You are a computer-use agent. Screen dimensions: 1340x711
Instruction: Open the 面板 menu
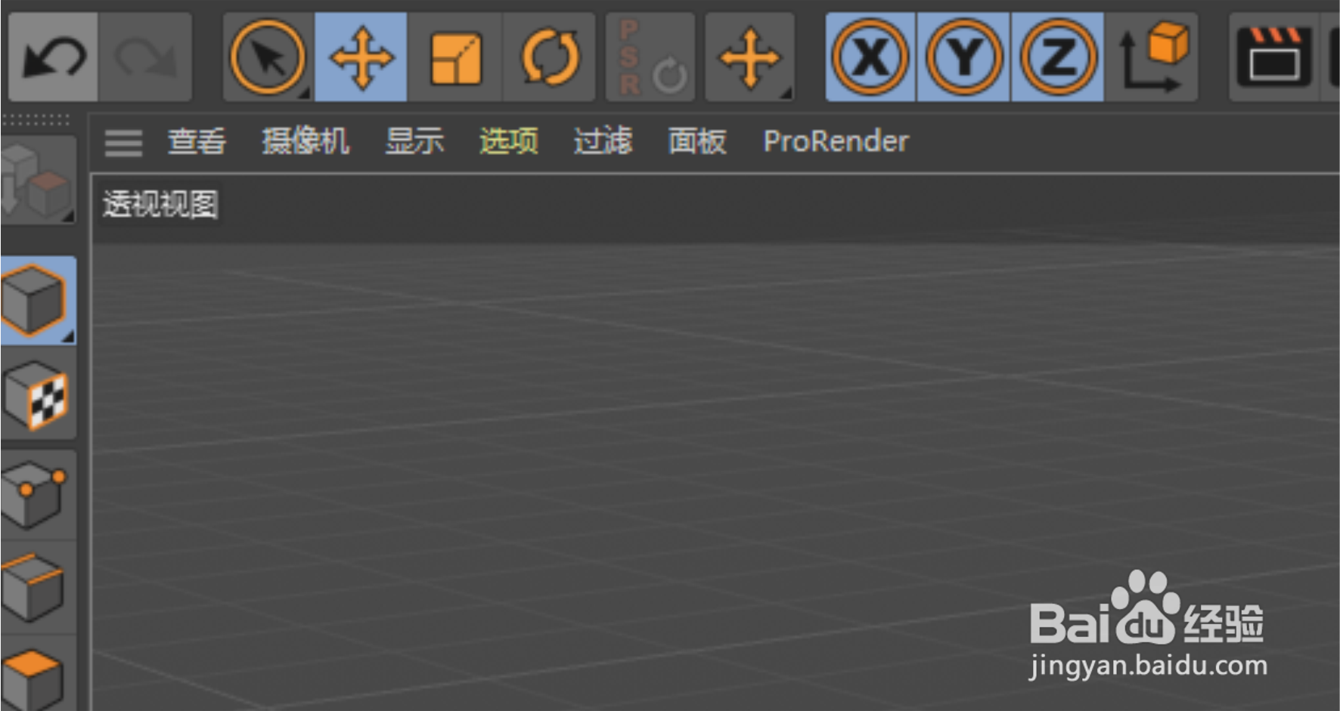697,141
